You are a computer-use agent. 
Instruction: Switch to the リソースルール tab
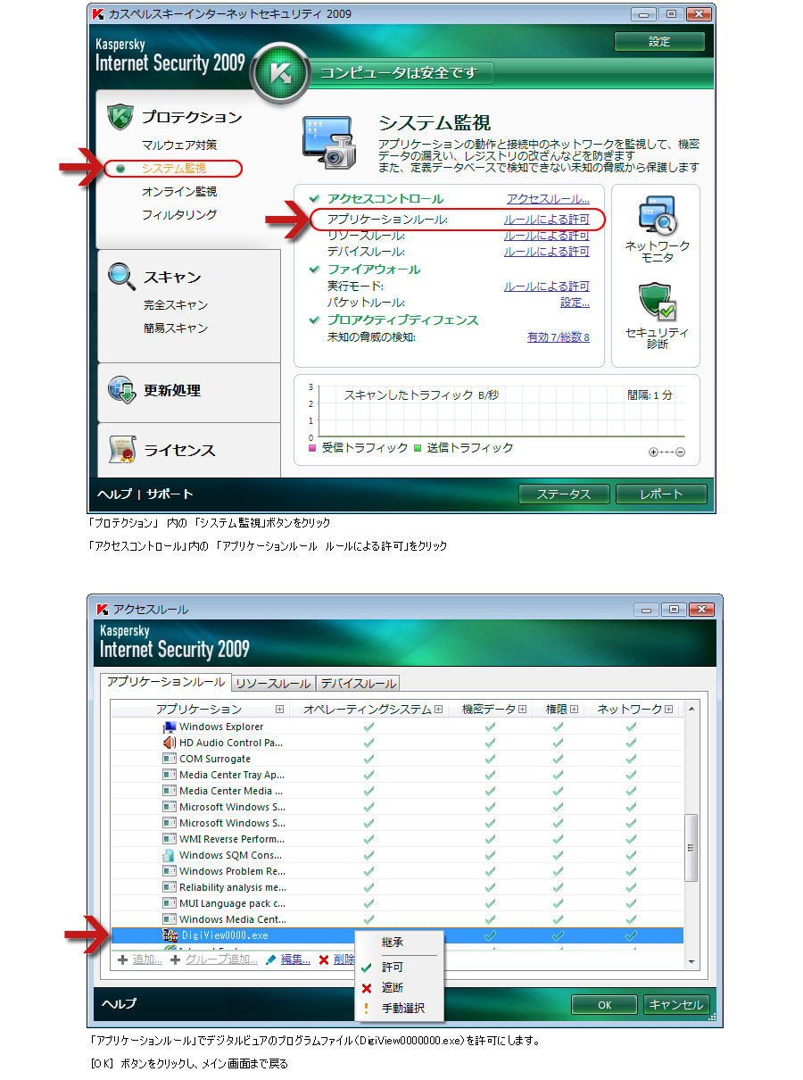[x=273, y=684]
